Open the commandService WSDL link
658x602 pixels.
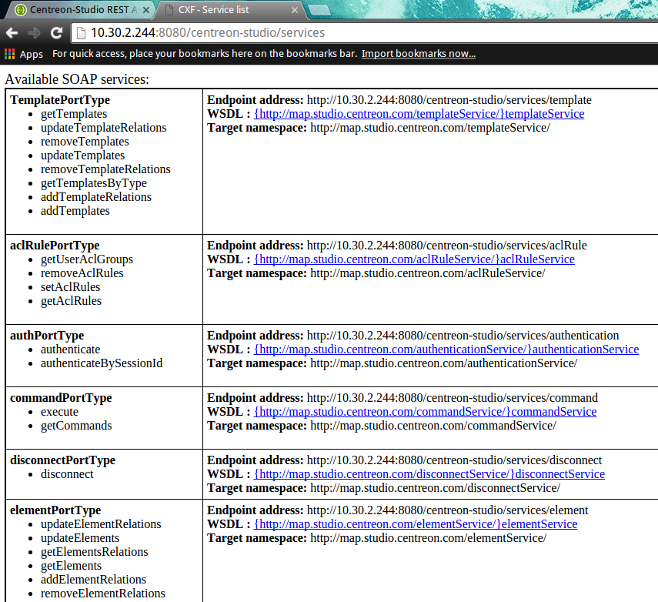tap(425, 411)
